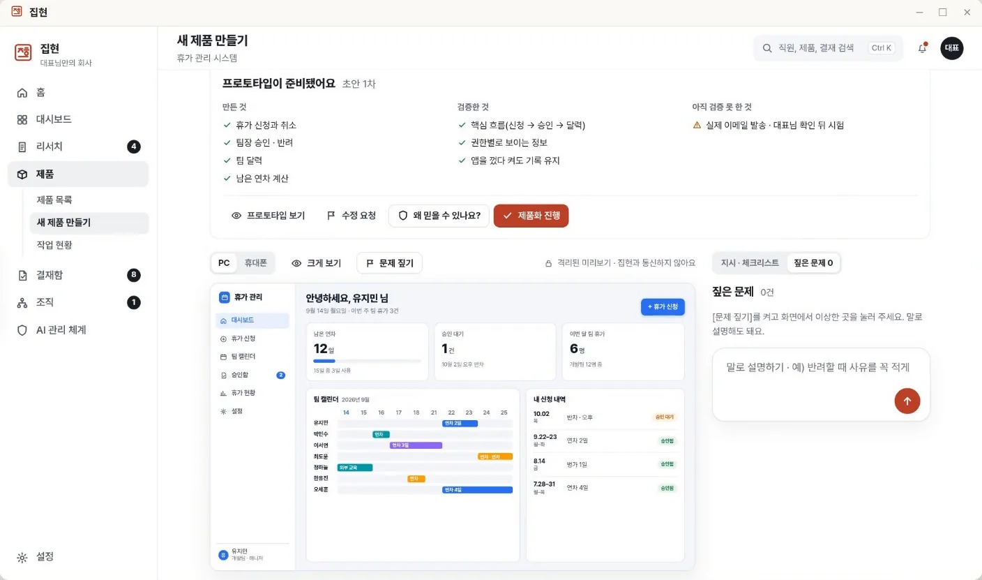The height and width of the screenshot is (580, 982).
Task: Click the AI 관리 체계 shield icon
Action: point(22,329)
